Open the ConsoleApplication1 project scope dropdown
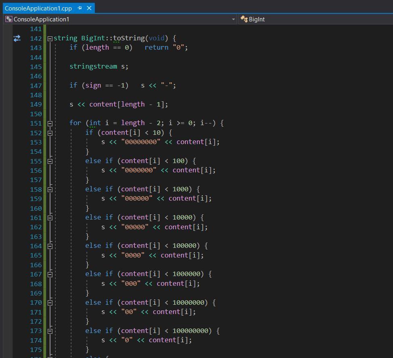The image size is (393, 358). tap(233, 19)
